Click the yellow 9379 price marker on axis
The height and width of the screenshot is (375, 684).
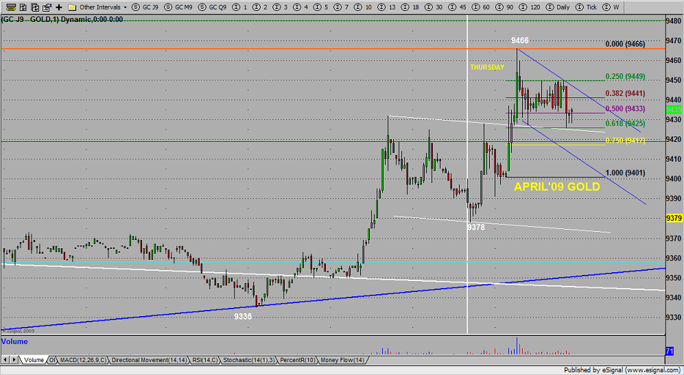tap(674, 218)
